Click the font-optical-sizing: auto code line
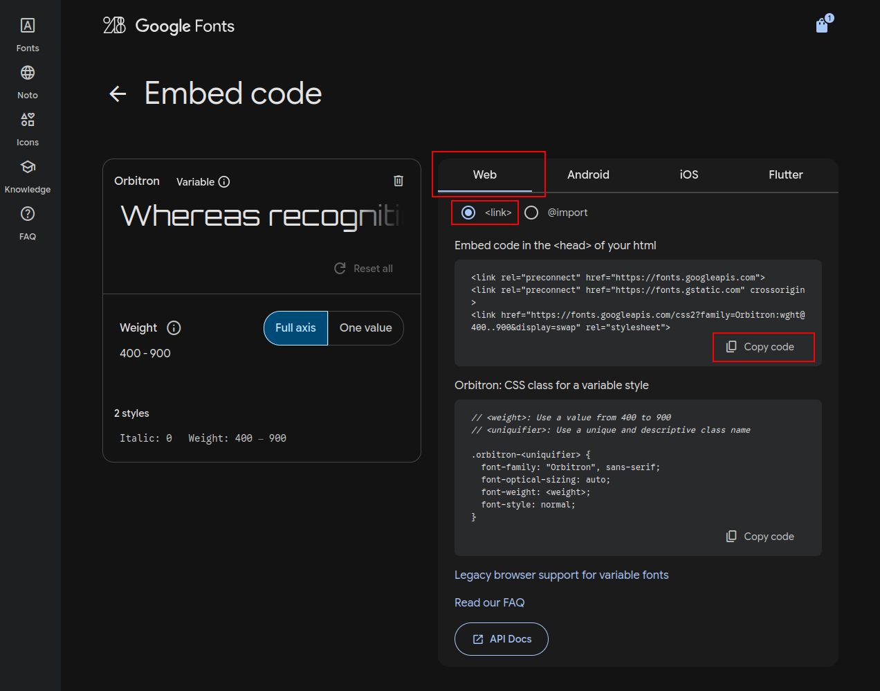The width and height of the screenshot is (880, 691). click(x=546, y=480)
